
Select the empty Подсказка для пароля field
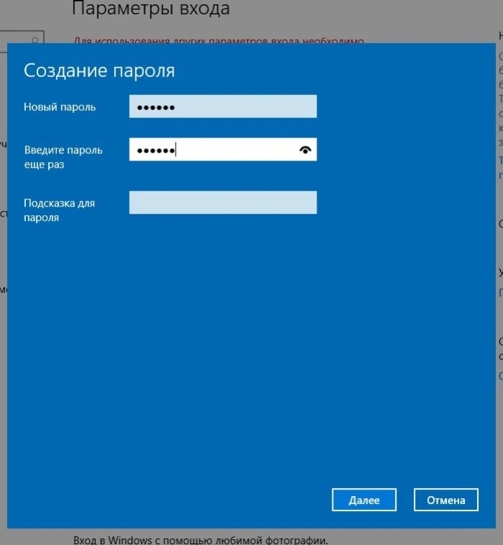[222, 202]
